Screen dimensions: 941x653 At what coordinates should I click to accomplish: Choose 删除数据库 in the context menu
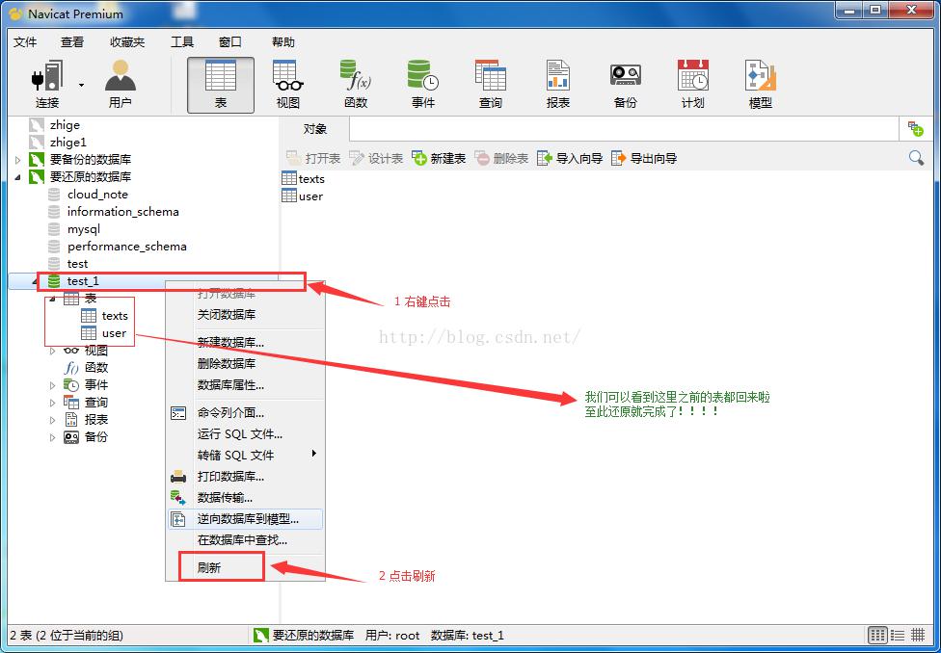coord(245,363)
